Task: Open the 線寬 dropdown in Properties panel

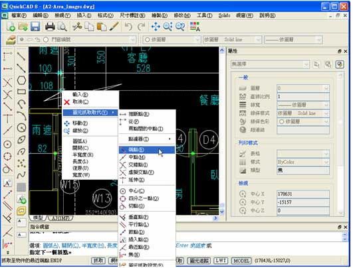Action: 303,105
